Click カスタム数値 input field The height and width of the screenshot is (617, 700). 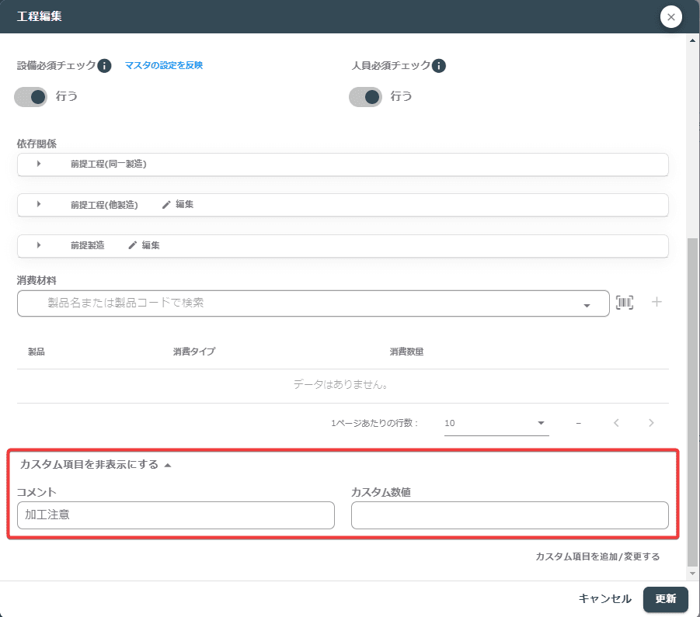coord(510,515)
